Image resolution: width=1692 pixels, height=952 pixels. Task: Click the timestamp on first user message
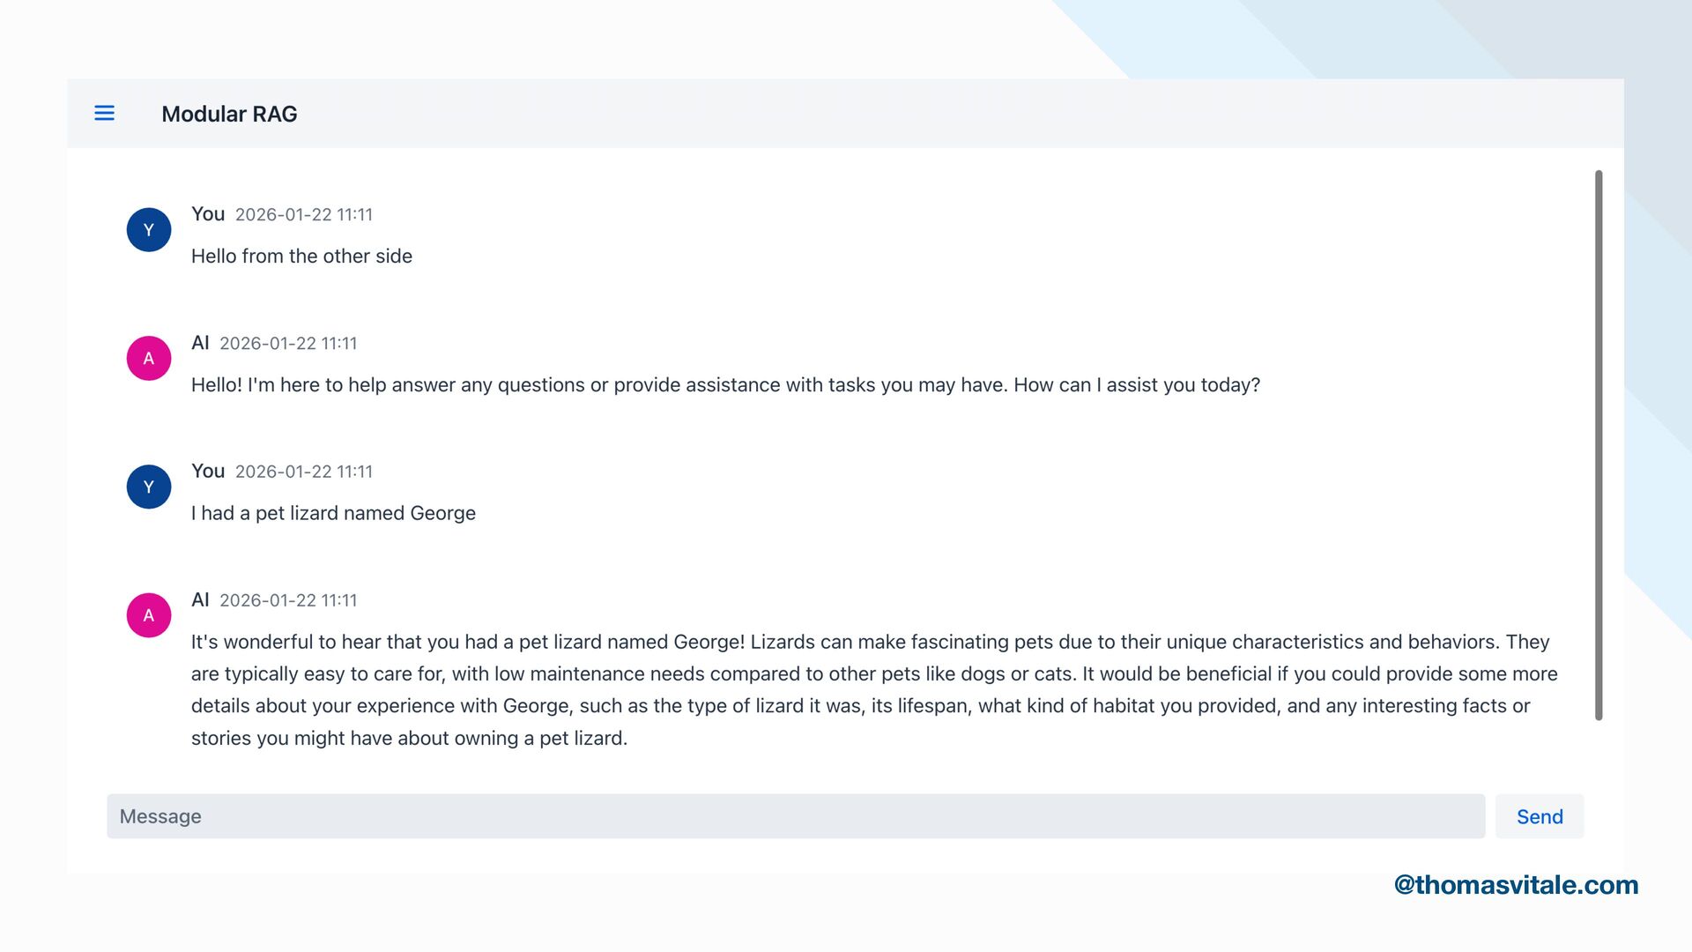point(303,215)
